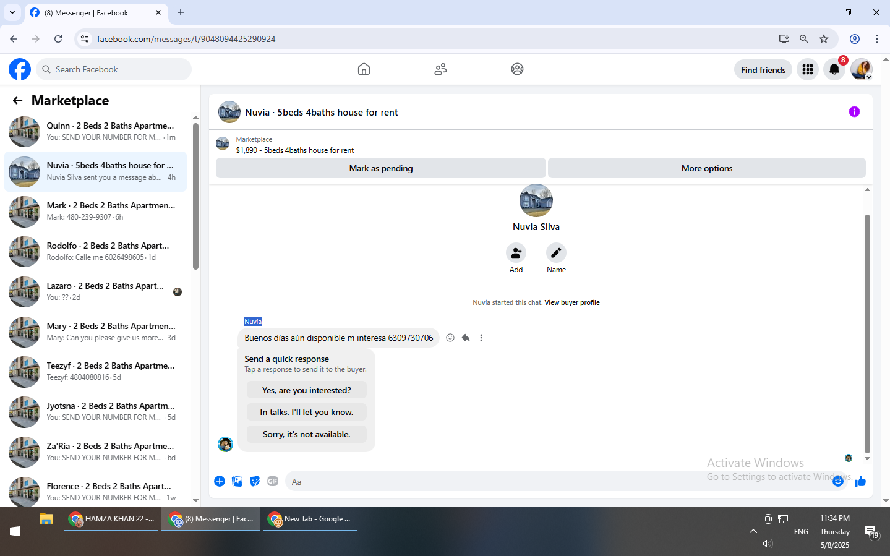
Task: Open File Explorer from taskbar
Action: point(46,519)
